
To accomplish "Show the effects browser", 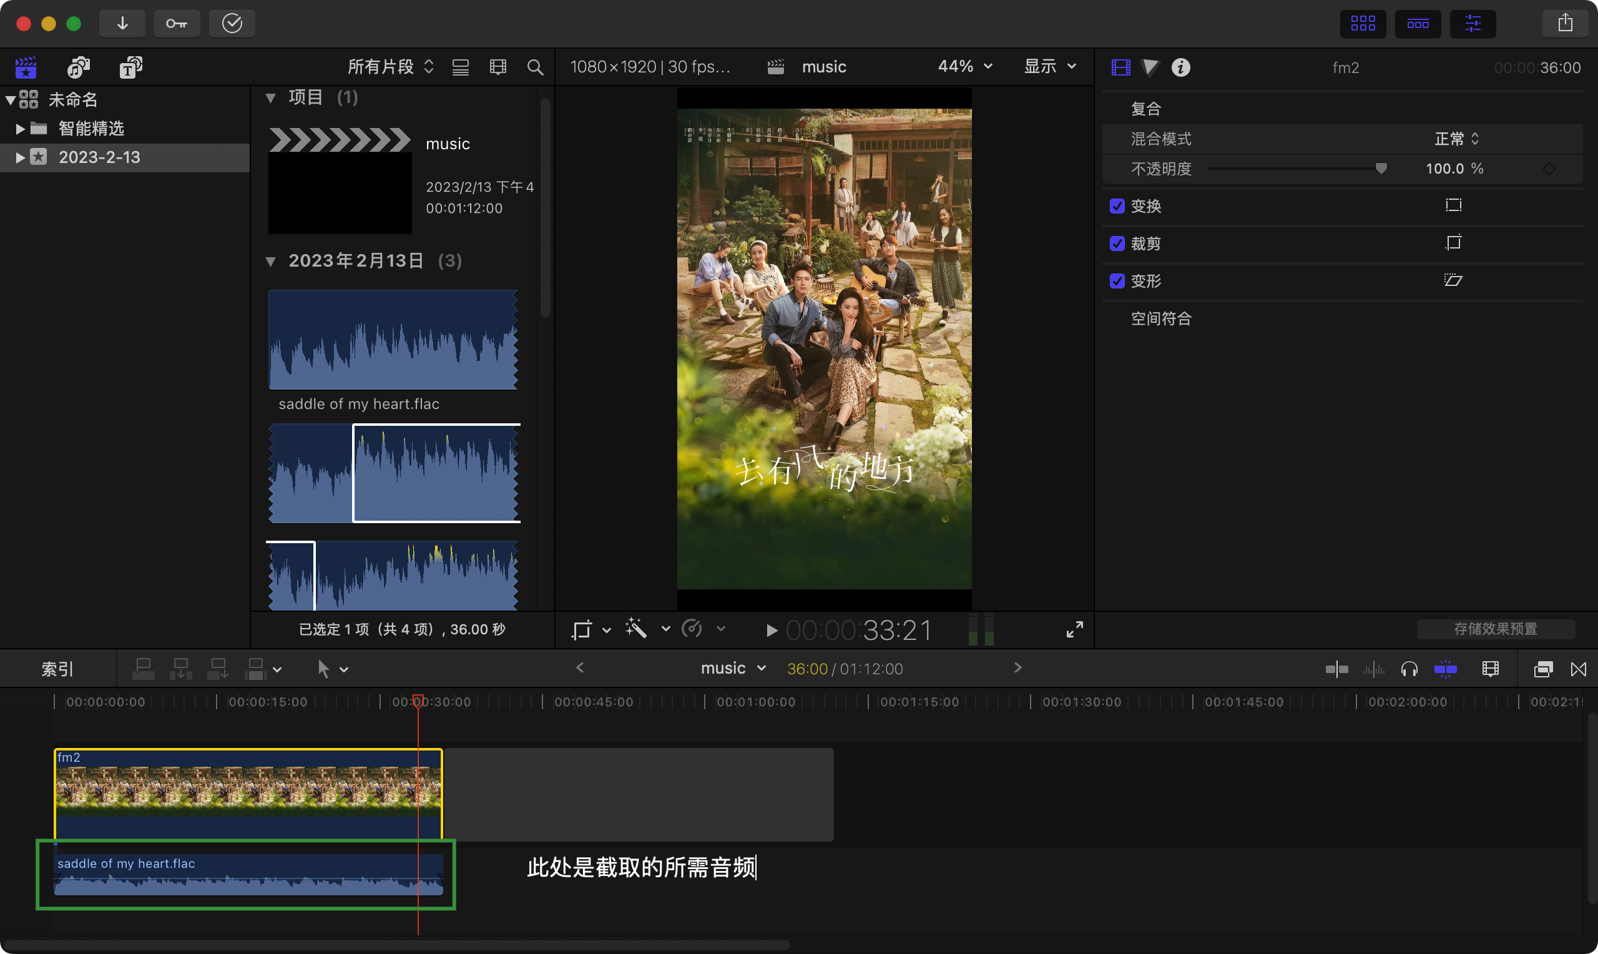I will 1542,669.
